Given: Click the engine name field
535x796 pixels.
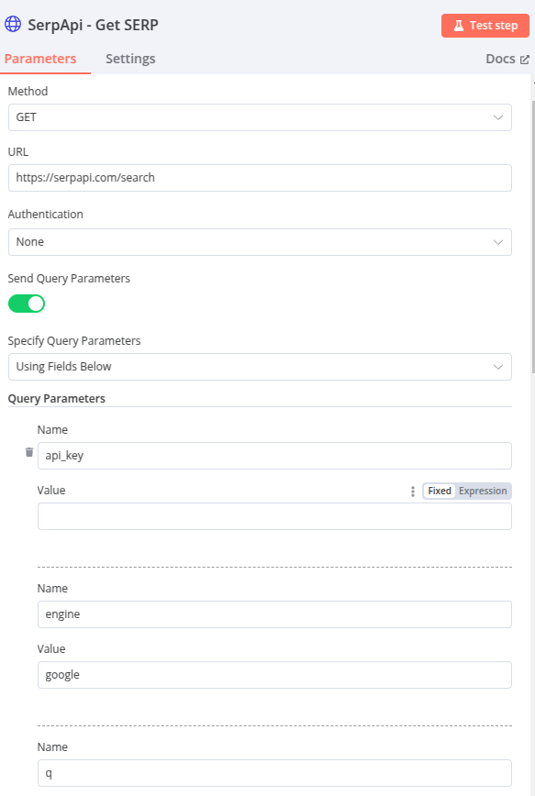Looking at the screenshot, I should click(274, 614).
